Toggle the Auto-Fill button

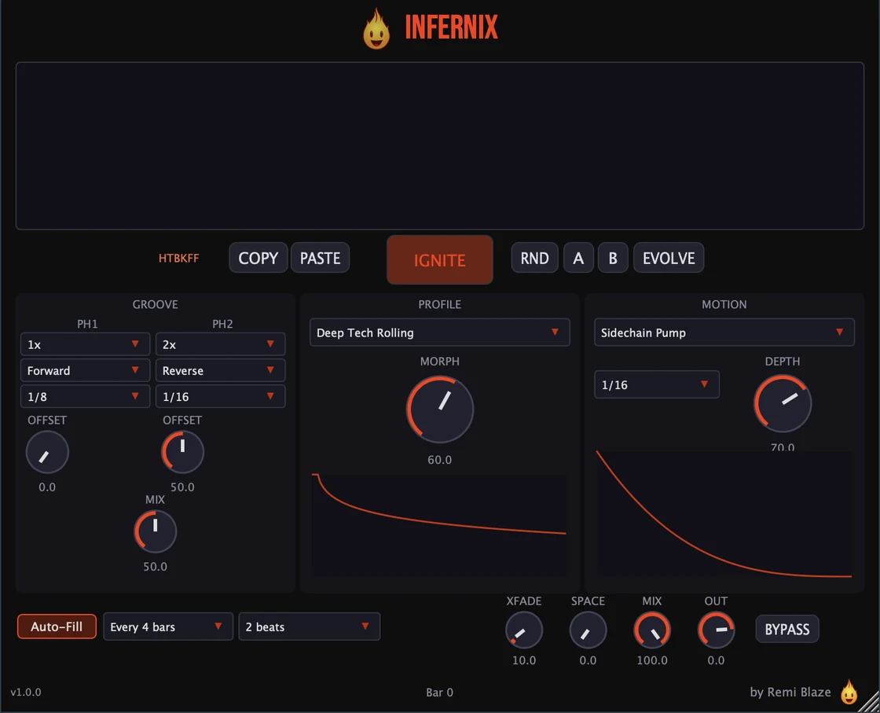tap(57, 627)
